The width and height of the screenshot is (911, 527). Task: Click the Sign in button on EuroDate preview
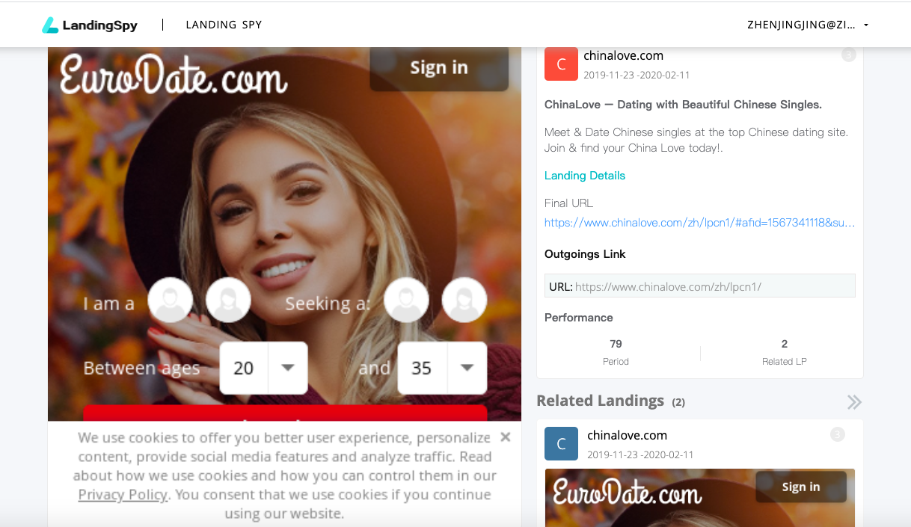point(439,68)
